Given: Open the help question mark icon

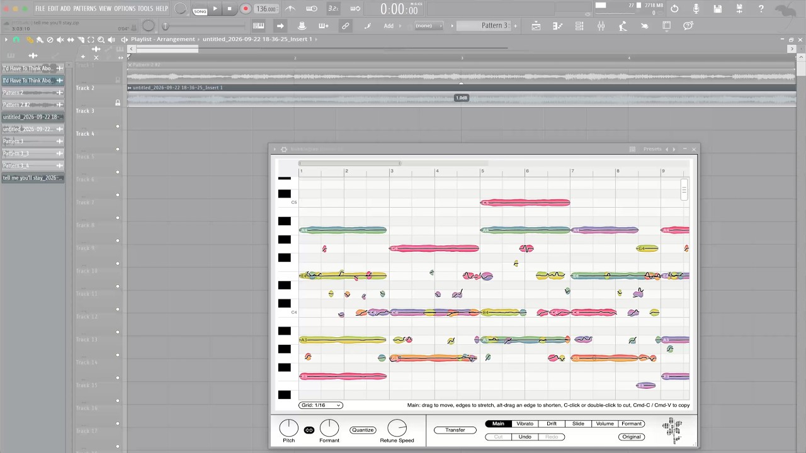Looking at the screenshot, I should tap(761, 9).
